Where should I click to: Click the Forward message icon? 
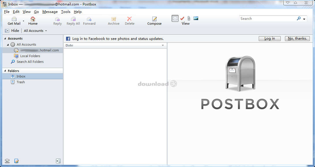click(89, 19)
